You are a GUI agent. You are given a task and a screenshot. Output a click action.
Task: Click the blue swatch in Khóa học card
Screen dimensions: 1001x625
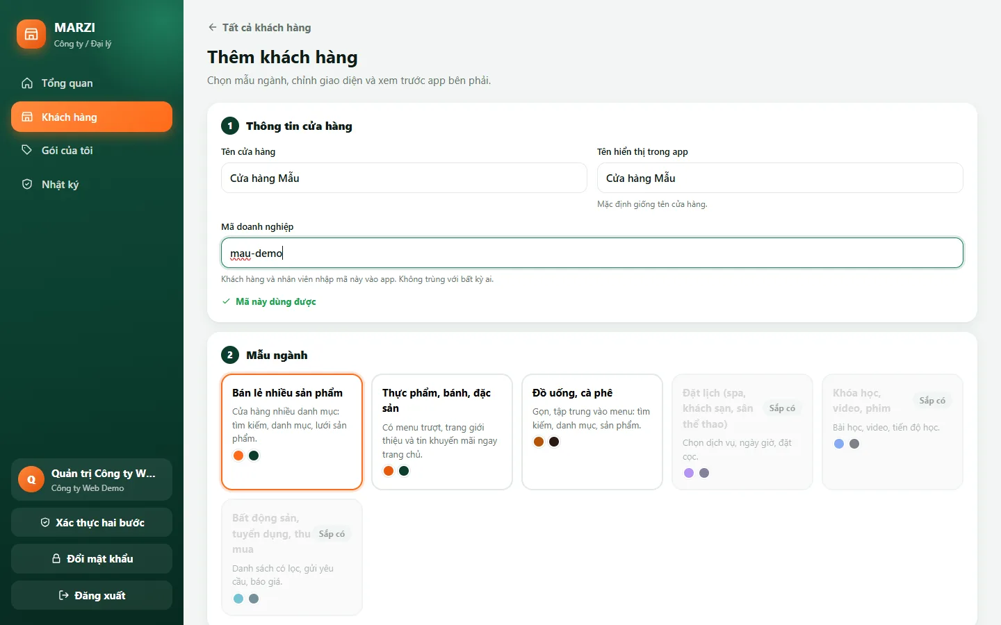[839, 444]
